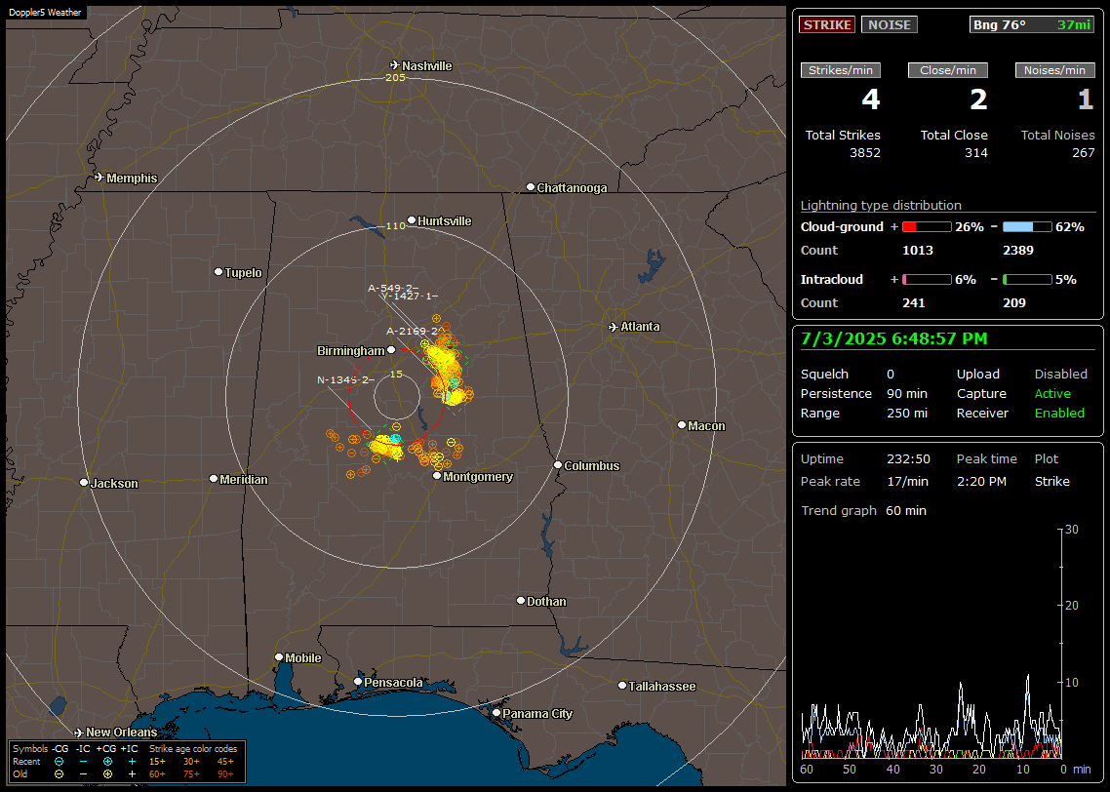Click the negative cloud-ground count 2389
The height and width of the screenshot is (792, 1110).
click(1018, 251)
